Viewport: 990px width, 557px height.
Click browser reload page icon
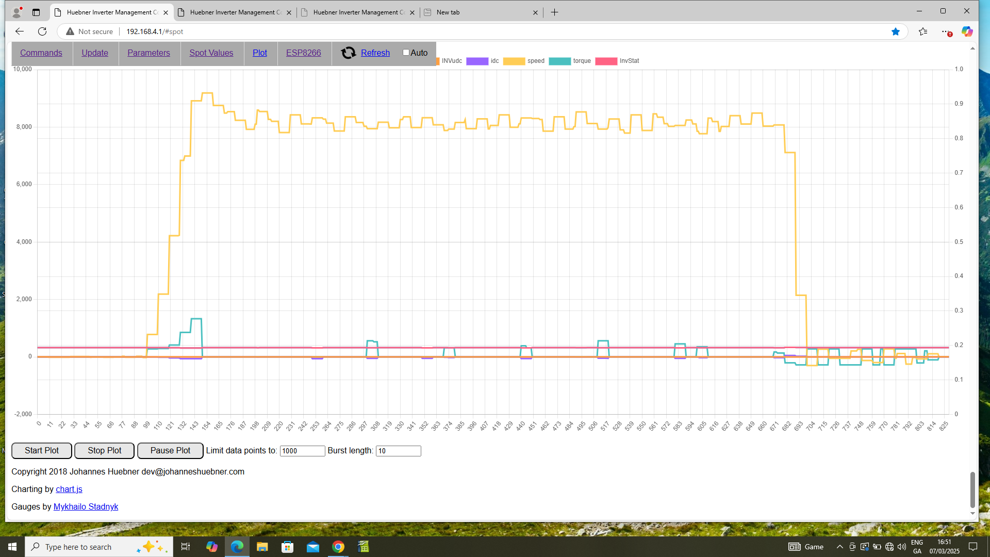42,31
